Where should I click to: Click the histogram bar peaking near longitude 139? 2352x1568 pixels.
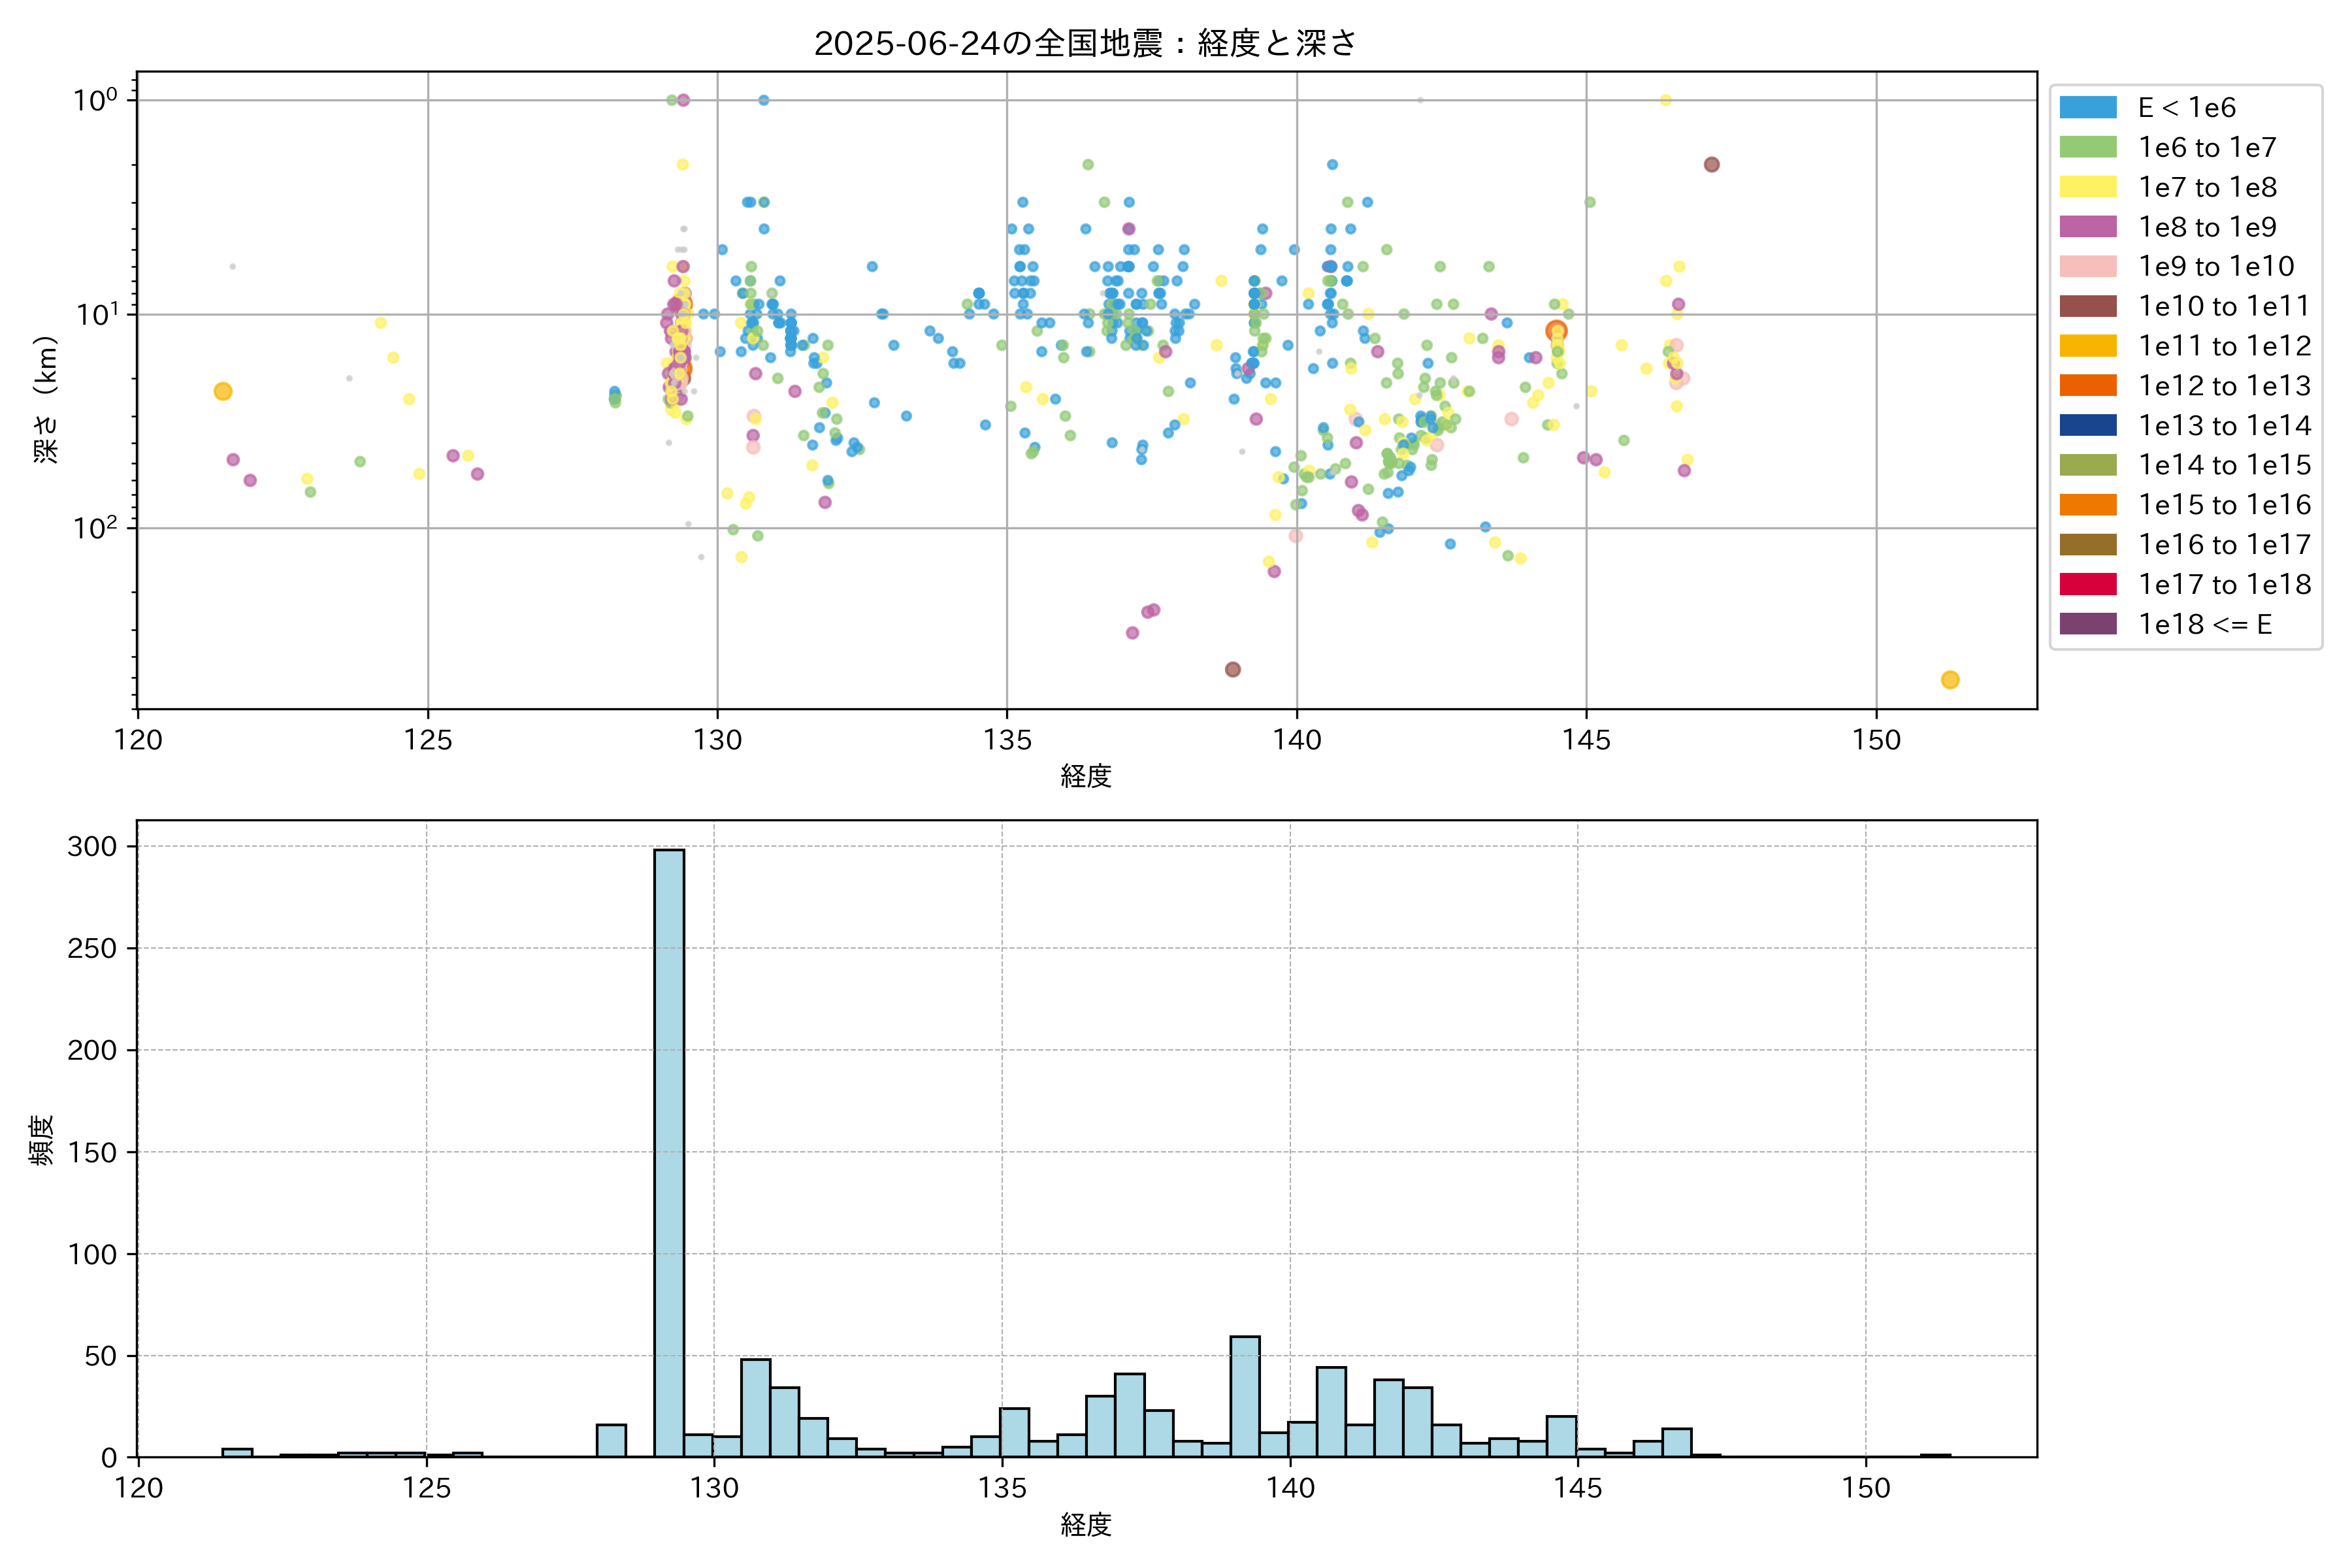(1245, 1396)
